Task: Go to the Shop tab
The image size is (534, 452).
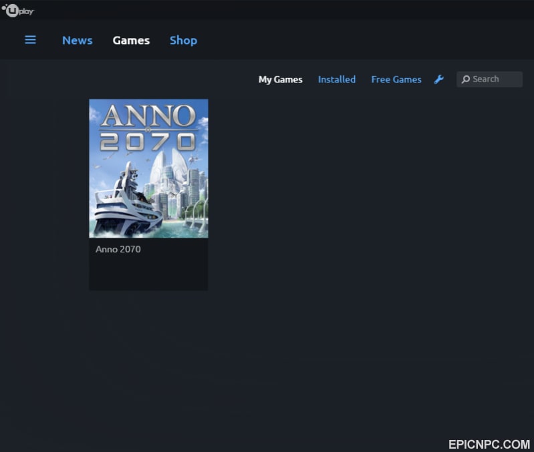Action: 183,40
